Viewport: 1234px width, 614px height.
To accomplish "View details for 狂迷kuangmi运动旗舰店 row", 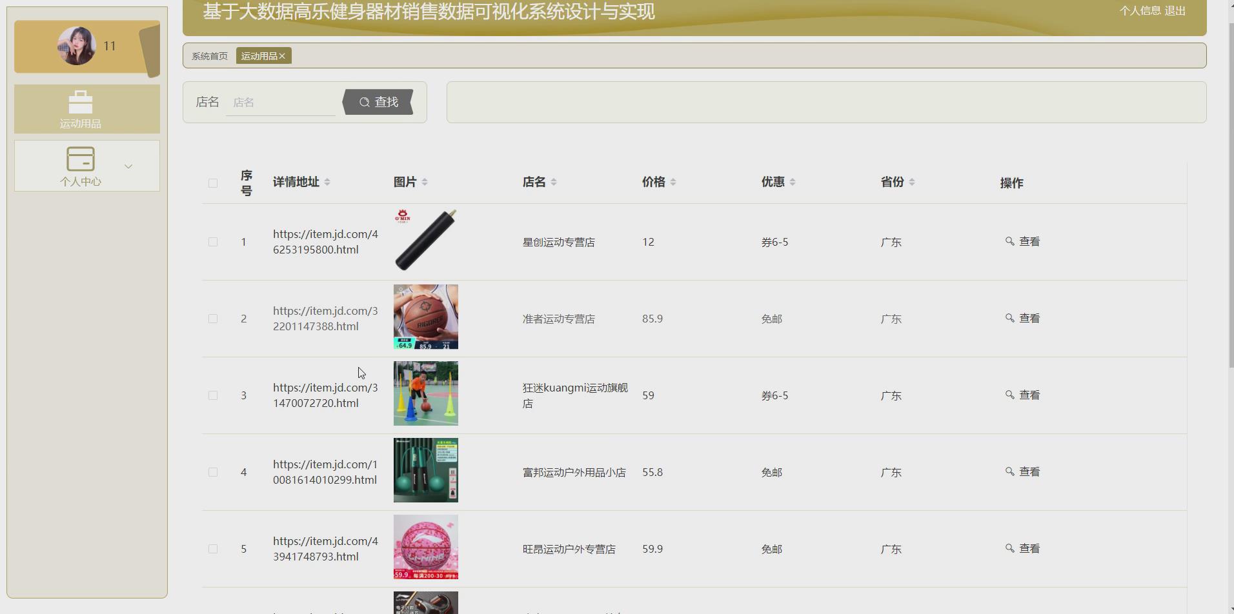I will point(1023,395).
